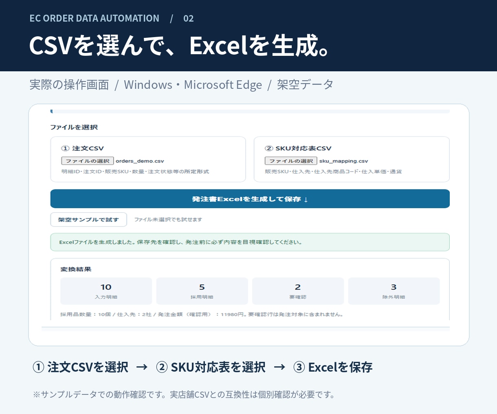Click 発注書Excelを生成して保存 button
This screenshot has width=497, height=414.
pos(250,199)
